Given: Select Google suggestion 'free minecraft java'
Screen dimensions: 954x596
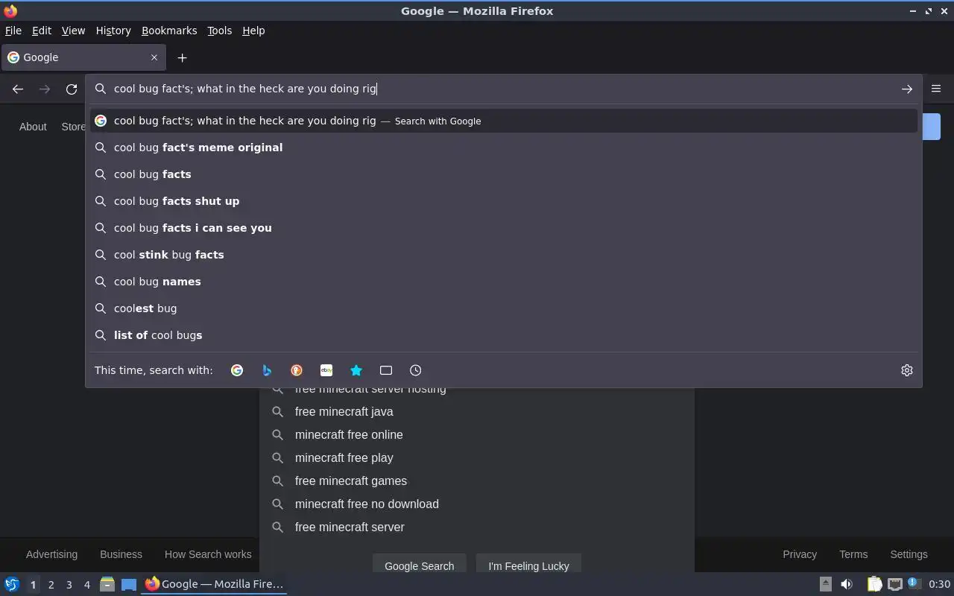Looking at the screenshot, I should point(477,411).
